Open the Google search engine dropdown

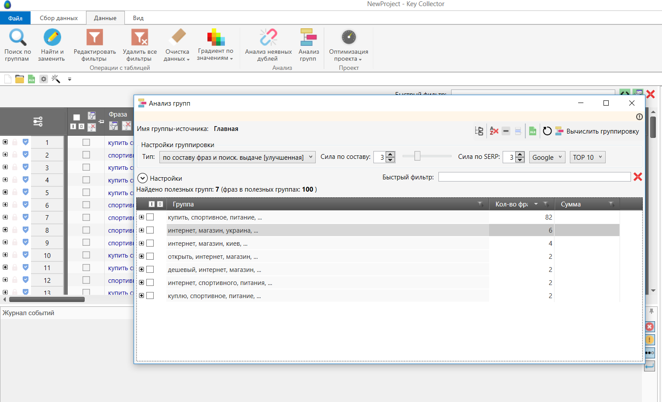[x=547, y=157]
